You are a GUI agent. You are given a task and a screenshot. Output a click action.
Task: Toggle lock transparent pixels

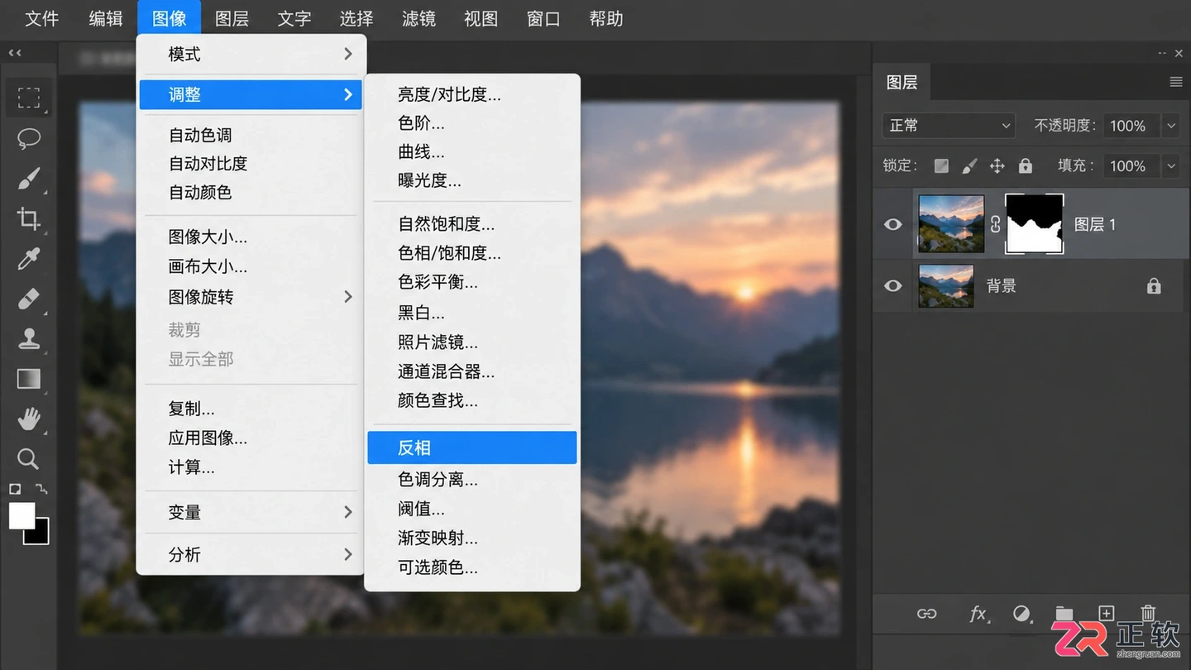941,165
